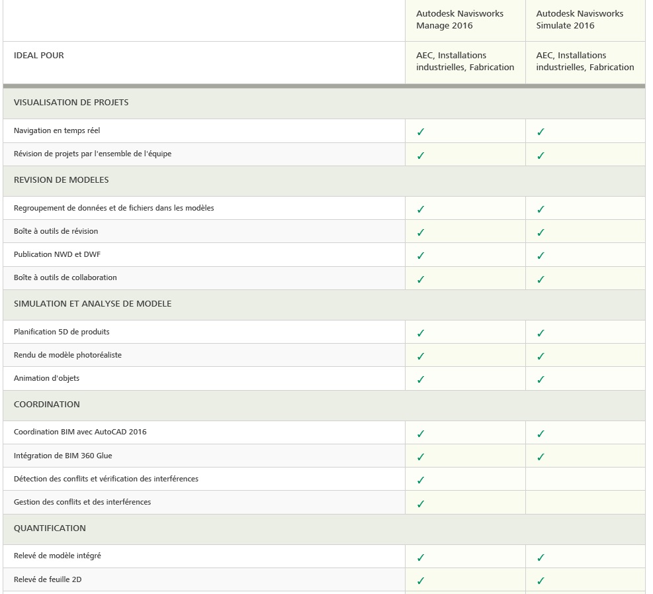653x594 pixels.
Task: Click Simulate checkmark for Planification 5D de produits
Action: pyautogui.click(x=541, y=333)
